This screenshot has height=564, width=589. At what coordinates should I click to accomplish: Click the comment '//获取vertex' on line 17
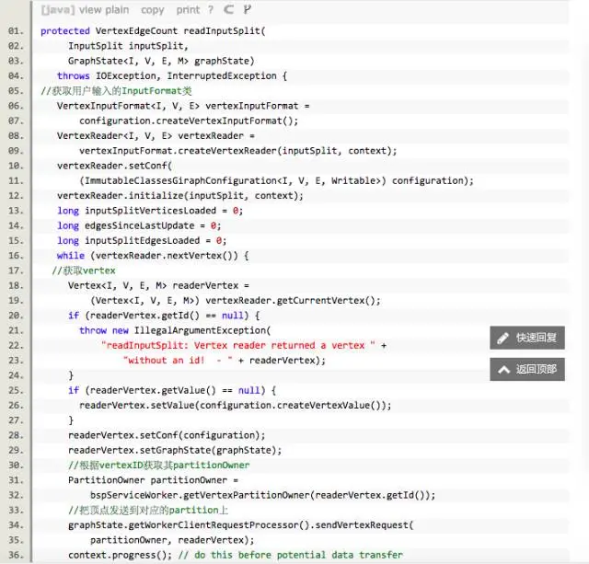pyautogui.click(x=84, y=270)
